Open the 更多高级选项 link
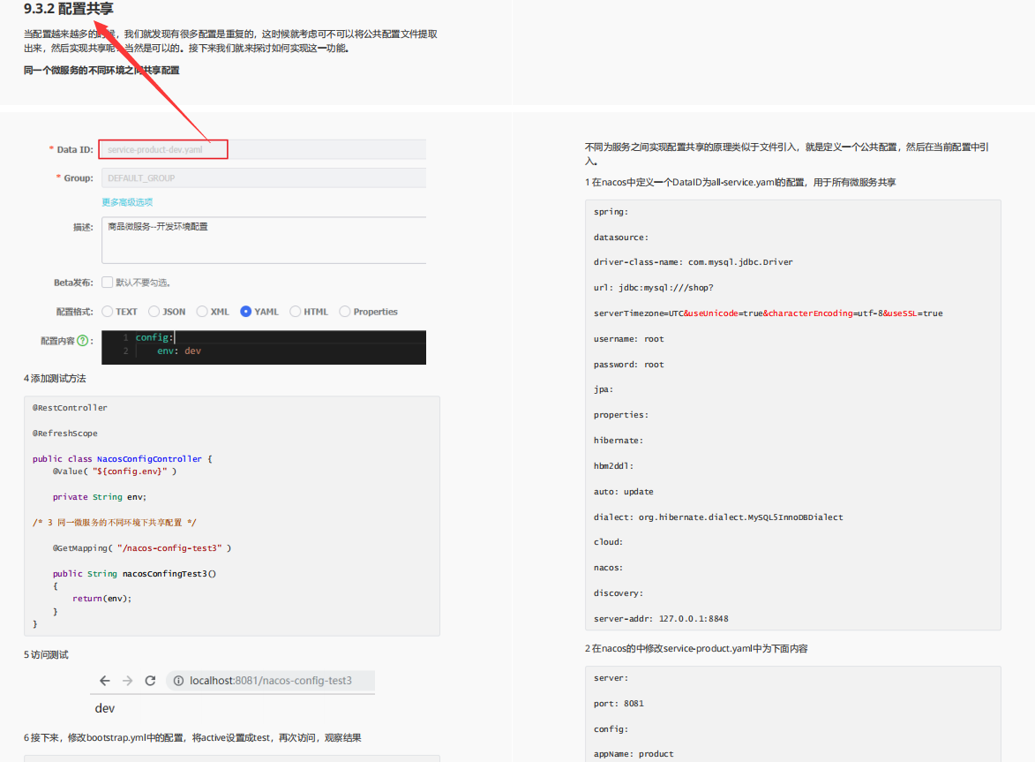Viewport: 1035px width, 762px height. tap(127, 202)
